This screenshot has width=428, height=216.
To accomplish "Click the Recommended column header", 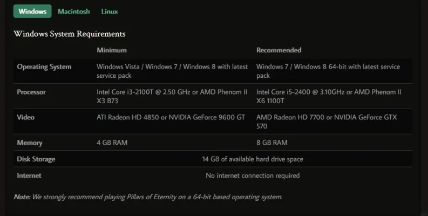I will [278, 50].
